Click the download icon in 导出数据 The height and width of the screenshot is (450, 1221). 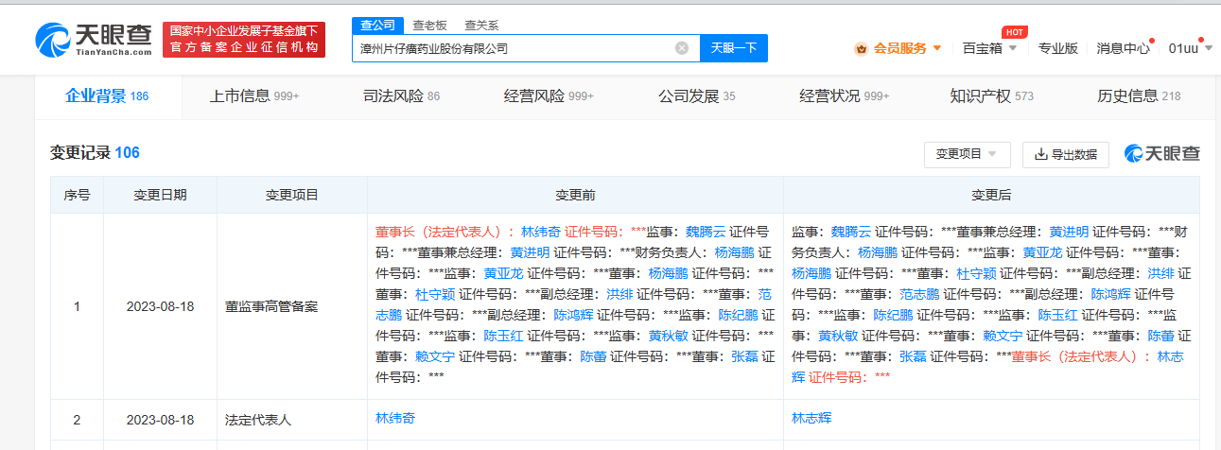point(1041,154)
